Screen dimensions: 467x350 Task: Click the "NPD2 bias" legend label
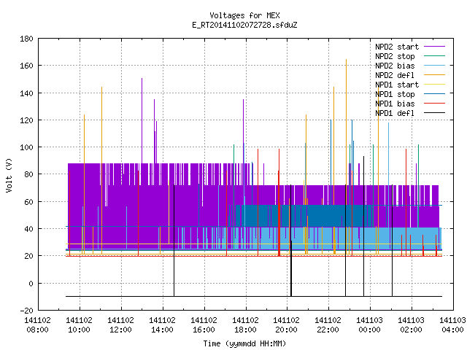pyautogui.click(x=395, y=66)
